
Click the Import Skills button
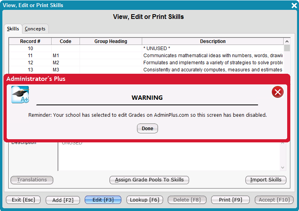[266, 180]
